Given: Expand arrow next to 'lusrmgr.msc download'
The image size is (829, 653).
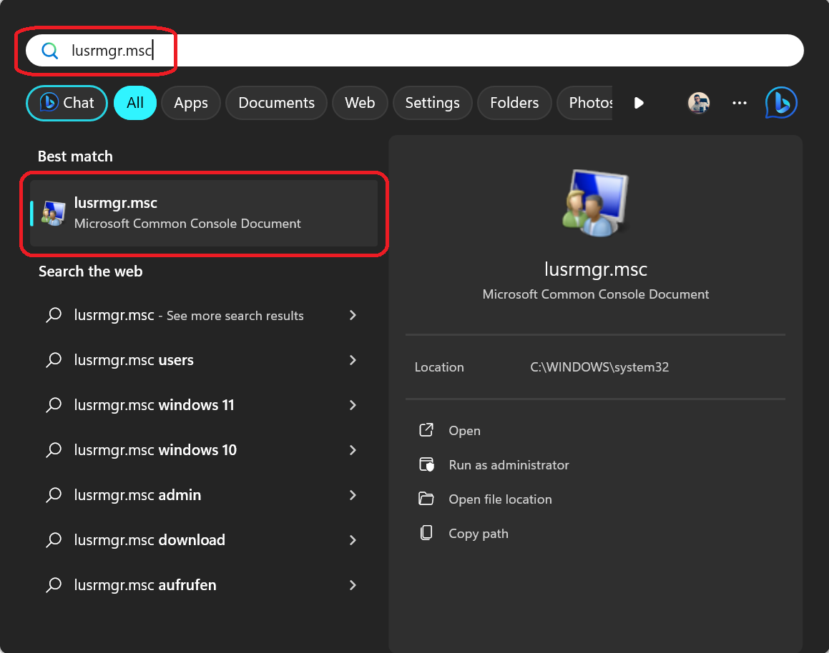Looking at the screenshot, I should pos(353,540).
